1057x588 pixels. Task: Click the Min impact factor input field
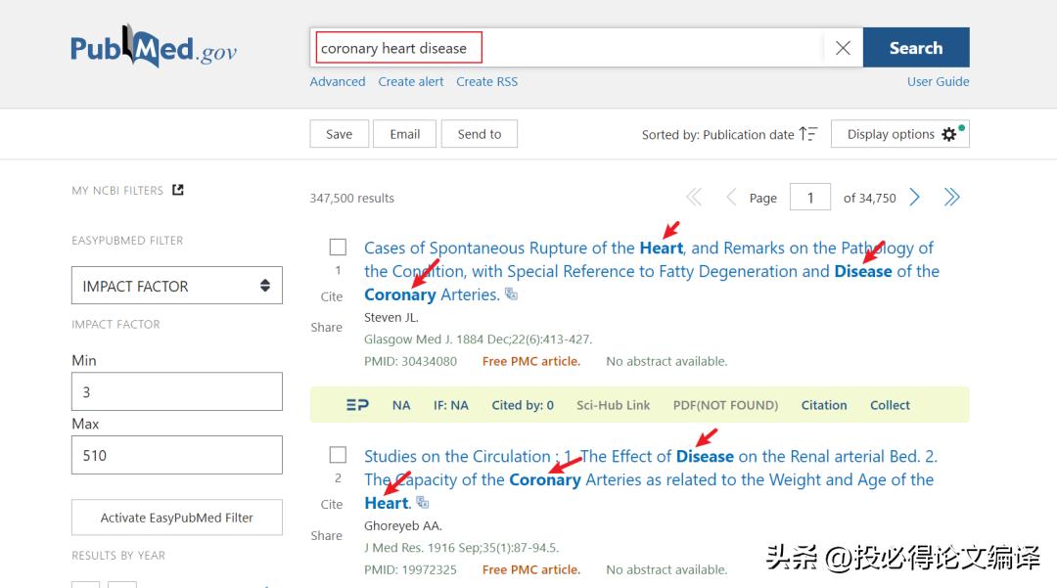pos(177,391)
